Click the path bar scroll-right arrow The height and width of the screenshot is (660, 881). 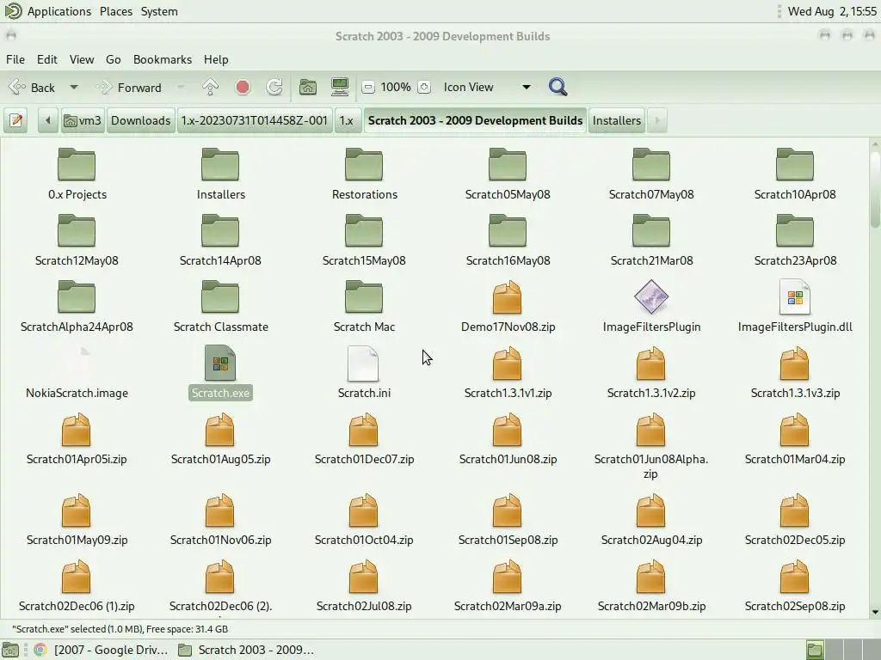656,120
